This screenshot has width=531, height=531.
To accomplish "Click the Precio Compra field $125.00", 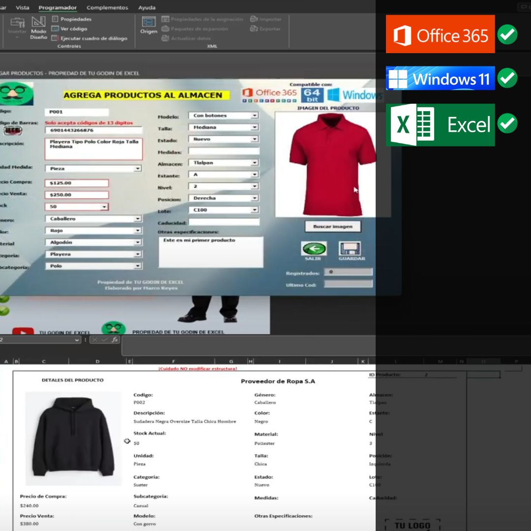I will pos(77,183).
